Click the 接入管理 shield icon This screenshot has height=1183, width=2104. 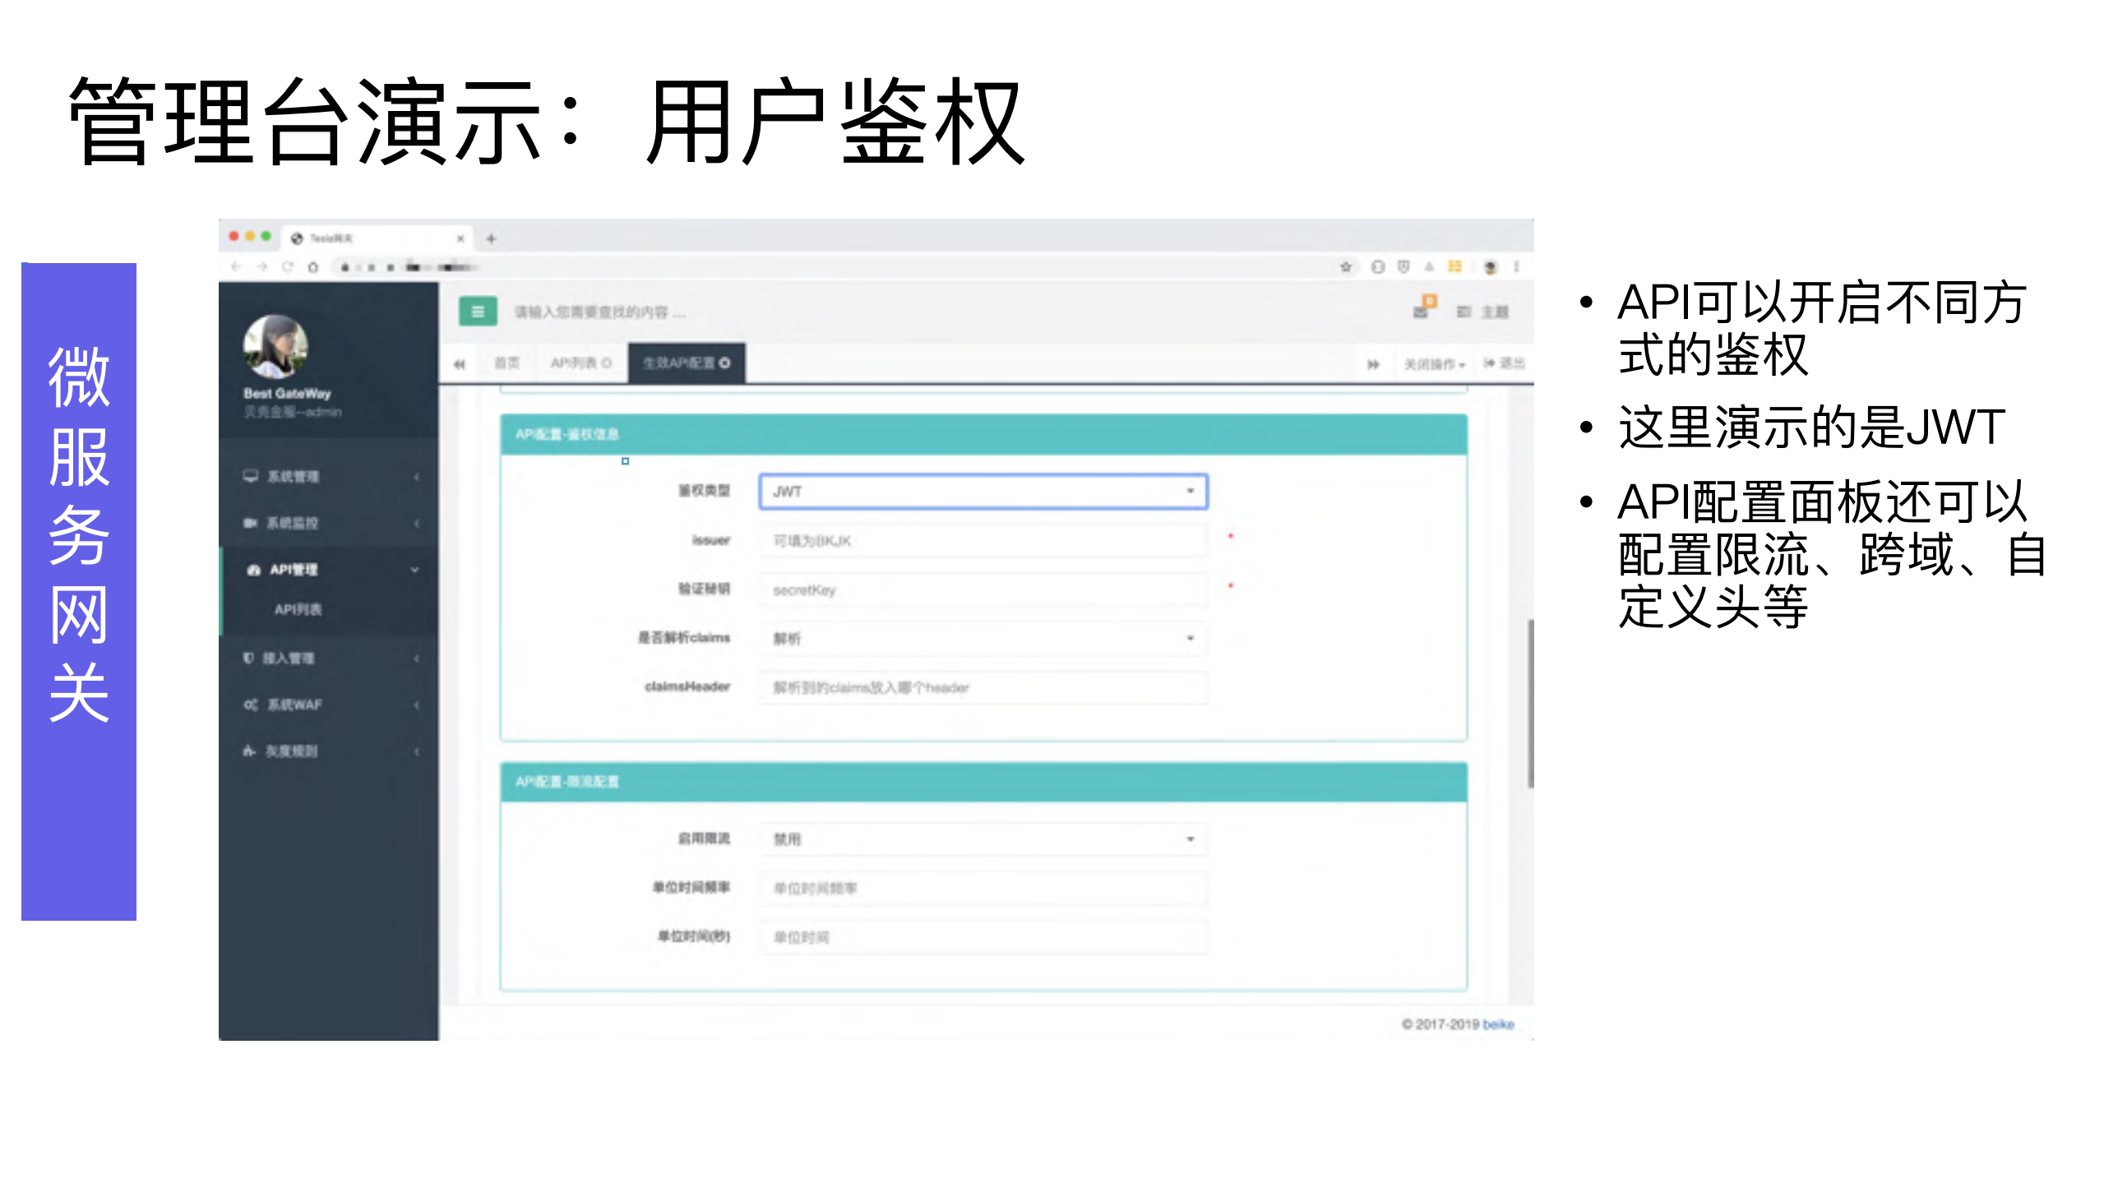(x=247, y=658)
